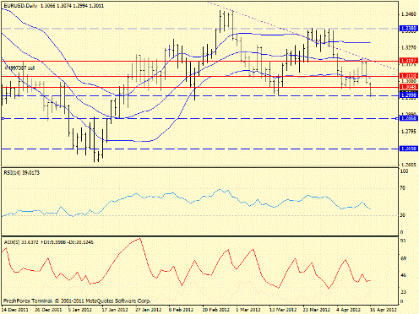Click the 1.2795 price axis value
Viewport: 419px width, 314px height.
pyautogui.click(x=408, y=131)
